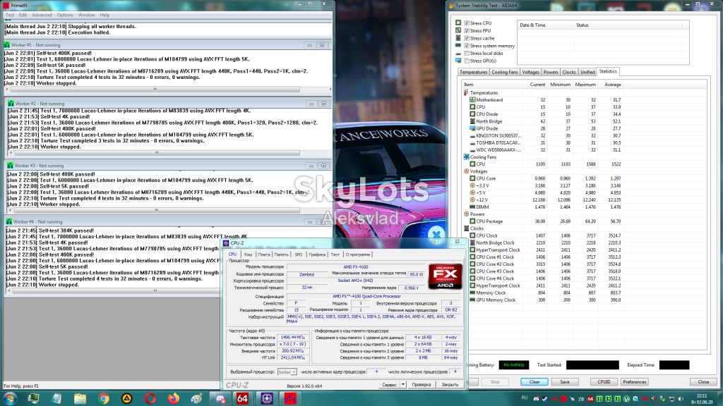Open Opera browser from the taskbar
The image size is (723, 406).
(x=150, y=399)
